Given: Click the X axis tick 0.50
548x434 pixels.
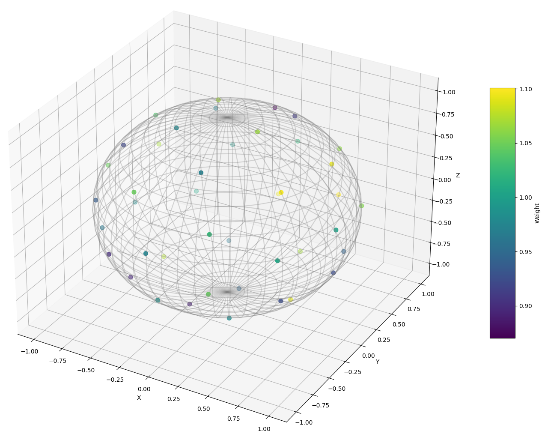Looking at the screenshot, I should point(203,409).
